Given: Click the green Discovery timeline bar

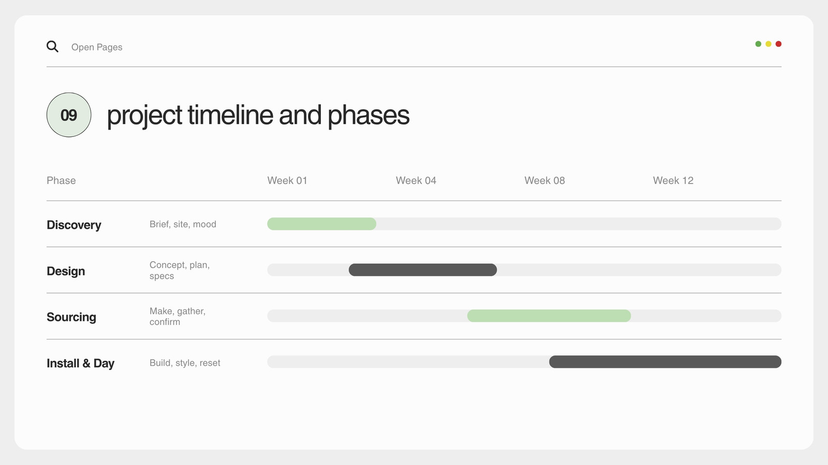Looking at the screenshot, I should tap(321, 224).
